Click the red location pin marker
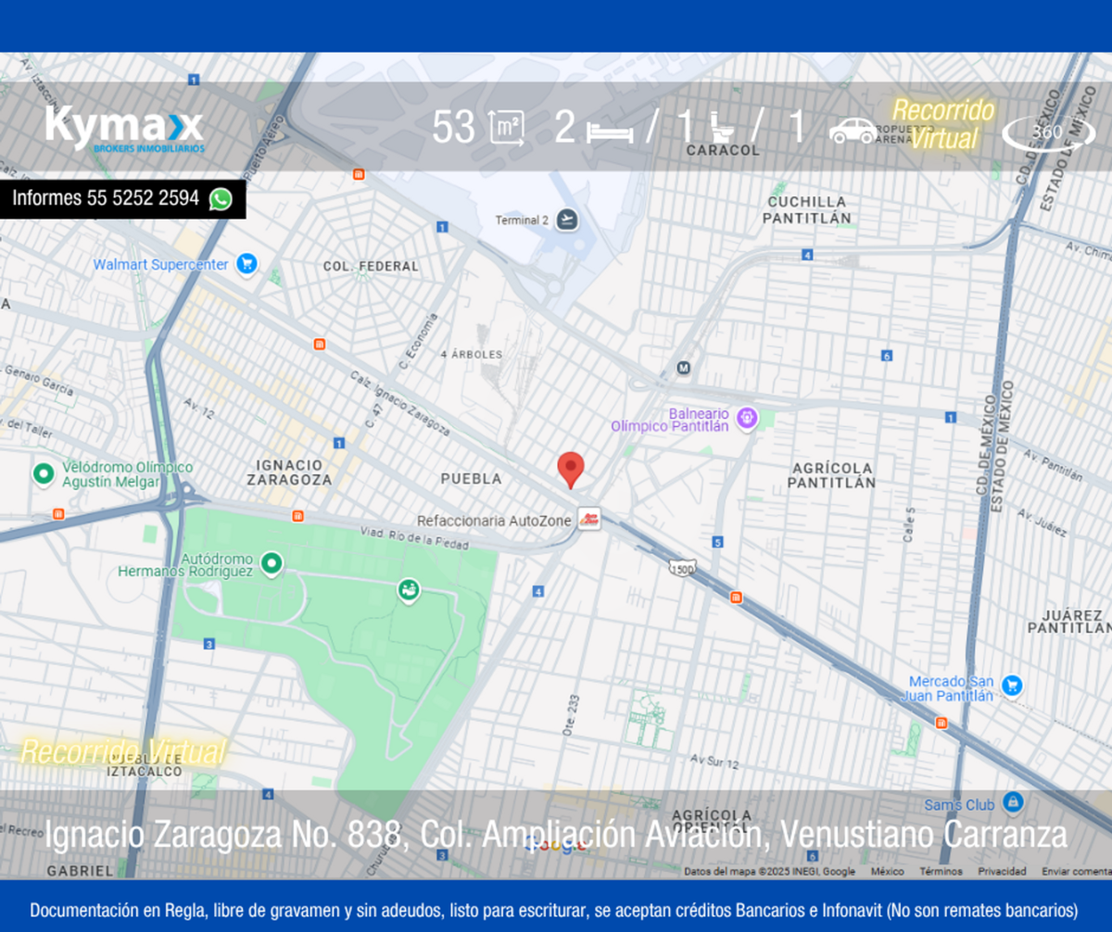The width and height of the screenshot is (1112, 932). point(571,470)
